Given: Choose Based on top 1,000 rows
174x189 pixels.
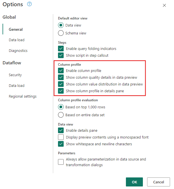Looking at the screenshot, I should pyautogui.click(x=61, y=107).
